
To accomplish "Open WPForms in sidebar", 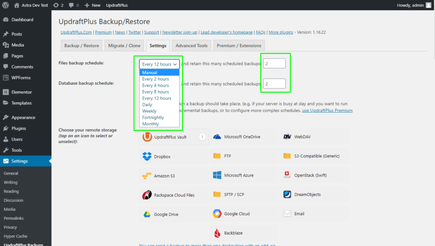I will click(21, 77).
